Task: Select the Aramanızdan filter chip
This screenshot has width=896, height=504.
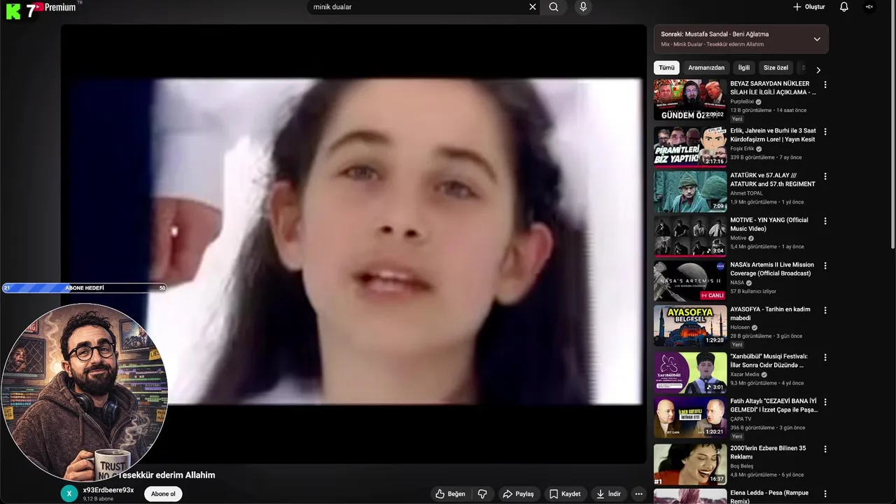Action: point(706,68)
